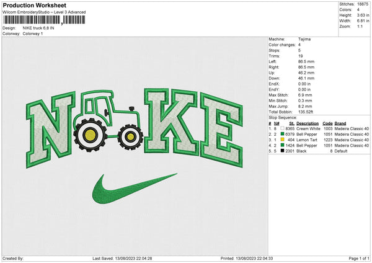
Task: Click the Total Bobbin value 135.52ft
Action: (x=306, y=112)
